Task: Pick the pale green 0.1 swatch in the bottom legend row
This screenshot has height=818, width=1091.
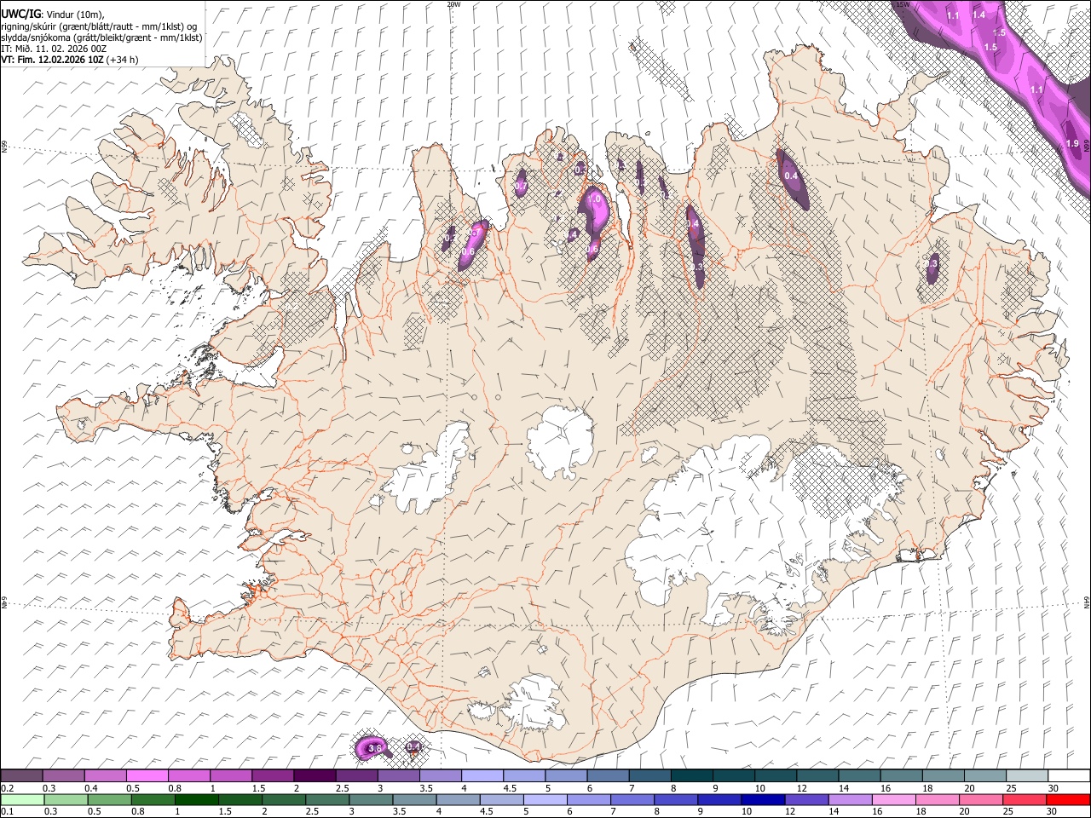Action: coord(22,799)
